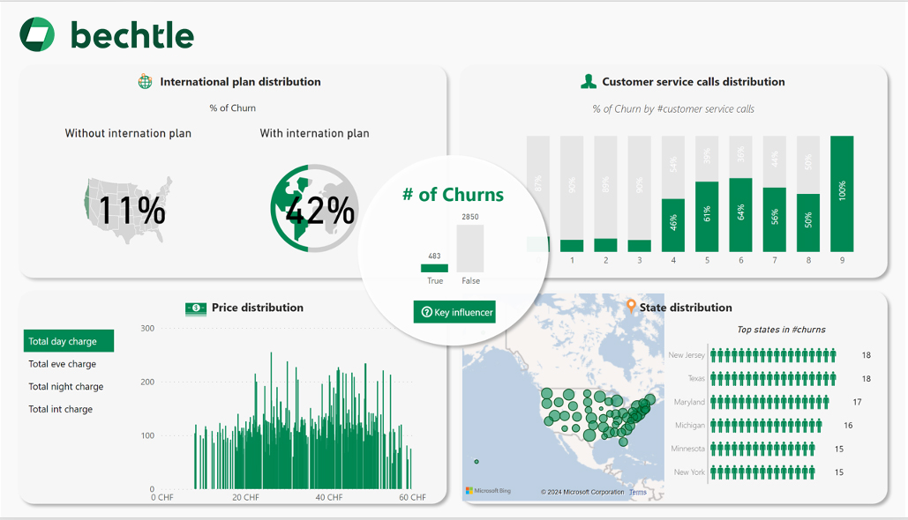Click the Texas row in top states

point(772,378)
